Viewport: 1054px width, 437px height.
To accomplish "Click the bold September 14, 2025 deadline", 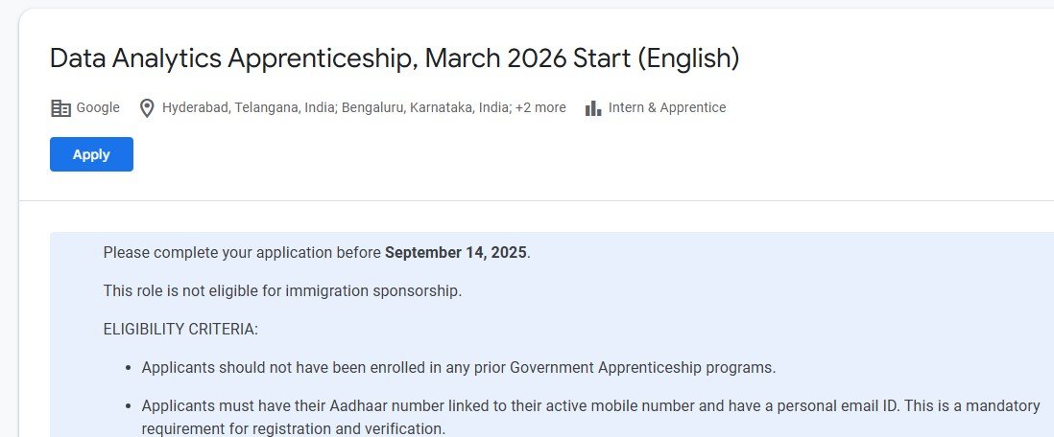I will pos(456,253).
